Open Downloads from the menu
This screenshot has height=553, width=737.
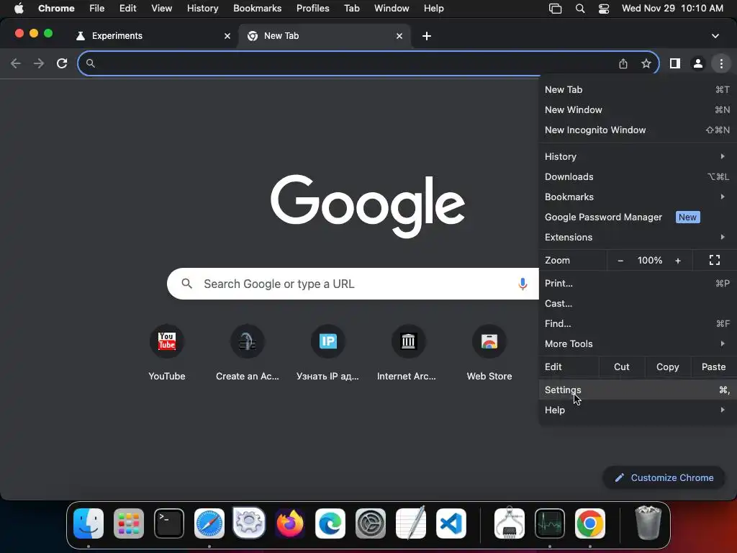coord(638,177)
